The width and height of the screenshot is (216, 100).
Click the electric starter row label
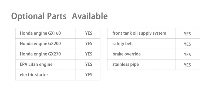click(34, 75)
